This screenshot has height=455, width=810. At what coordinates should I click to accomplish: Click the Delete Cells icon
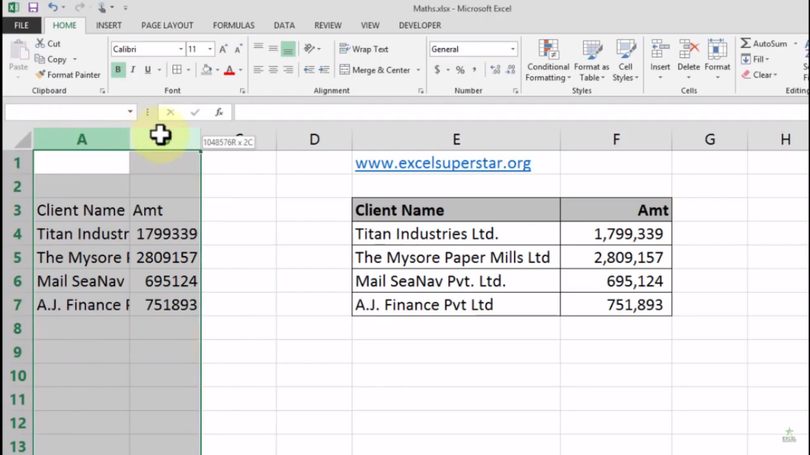(688, 50)
